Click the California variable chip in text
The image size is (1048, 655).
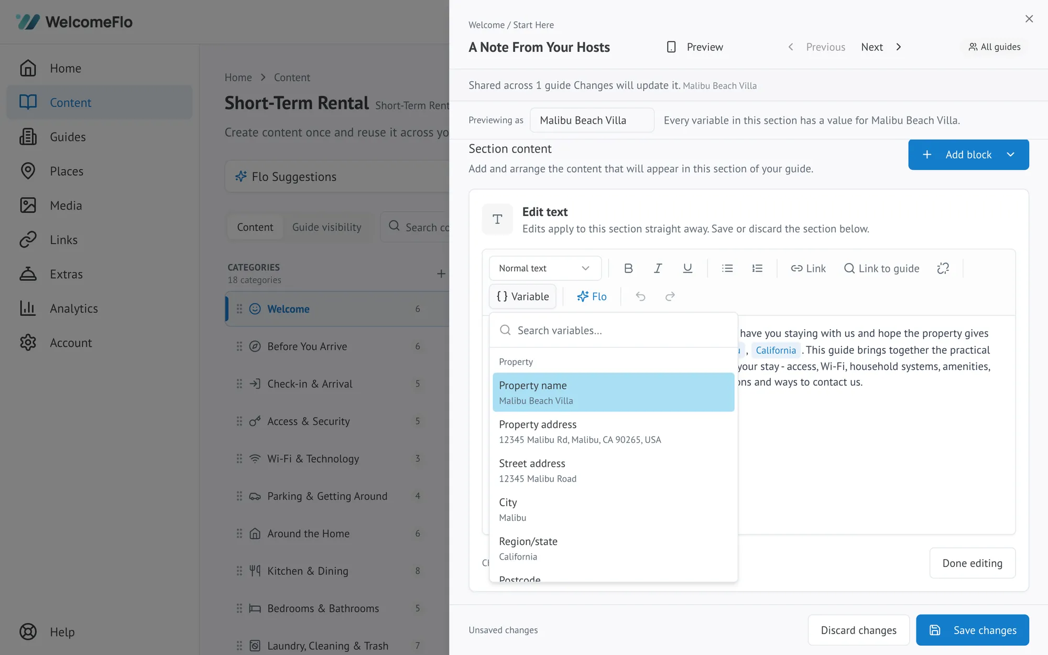(776, 350)
